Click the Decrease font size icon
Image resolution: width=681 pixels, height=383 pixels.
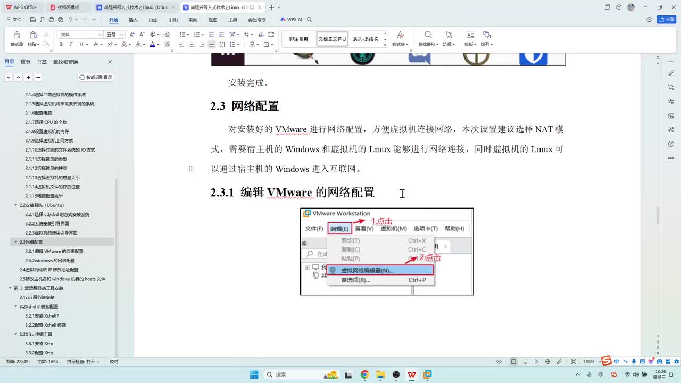pyautogui.click(x=141, y=35)
